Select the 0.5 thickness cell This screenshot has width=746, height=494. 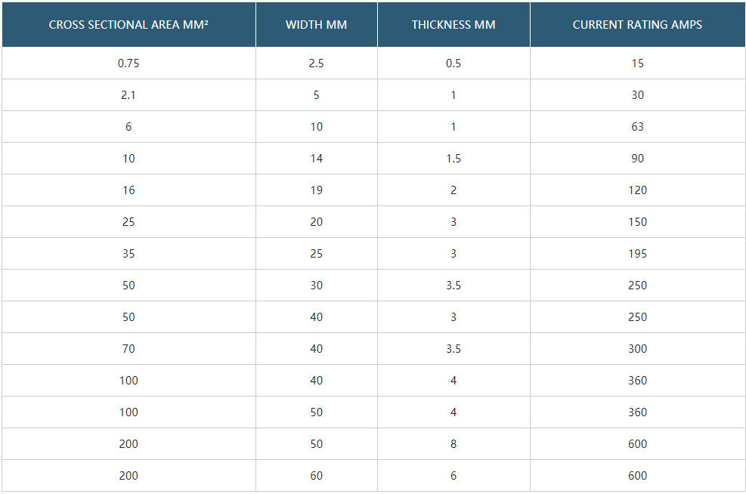click(x=453, y=63)
